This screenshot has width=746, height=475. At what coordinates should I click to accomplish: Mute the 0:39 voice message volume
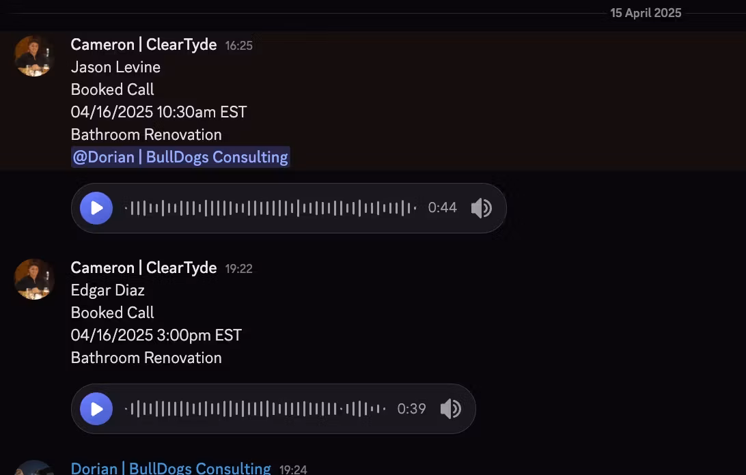(450, 409)
